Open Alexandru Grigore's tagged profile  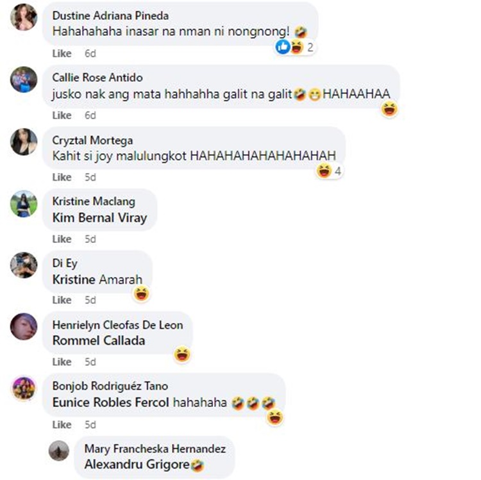click(137, 464)
